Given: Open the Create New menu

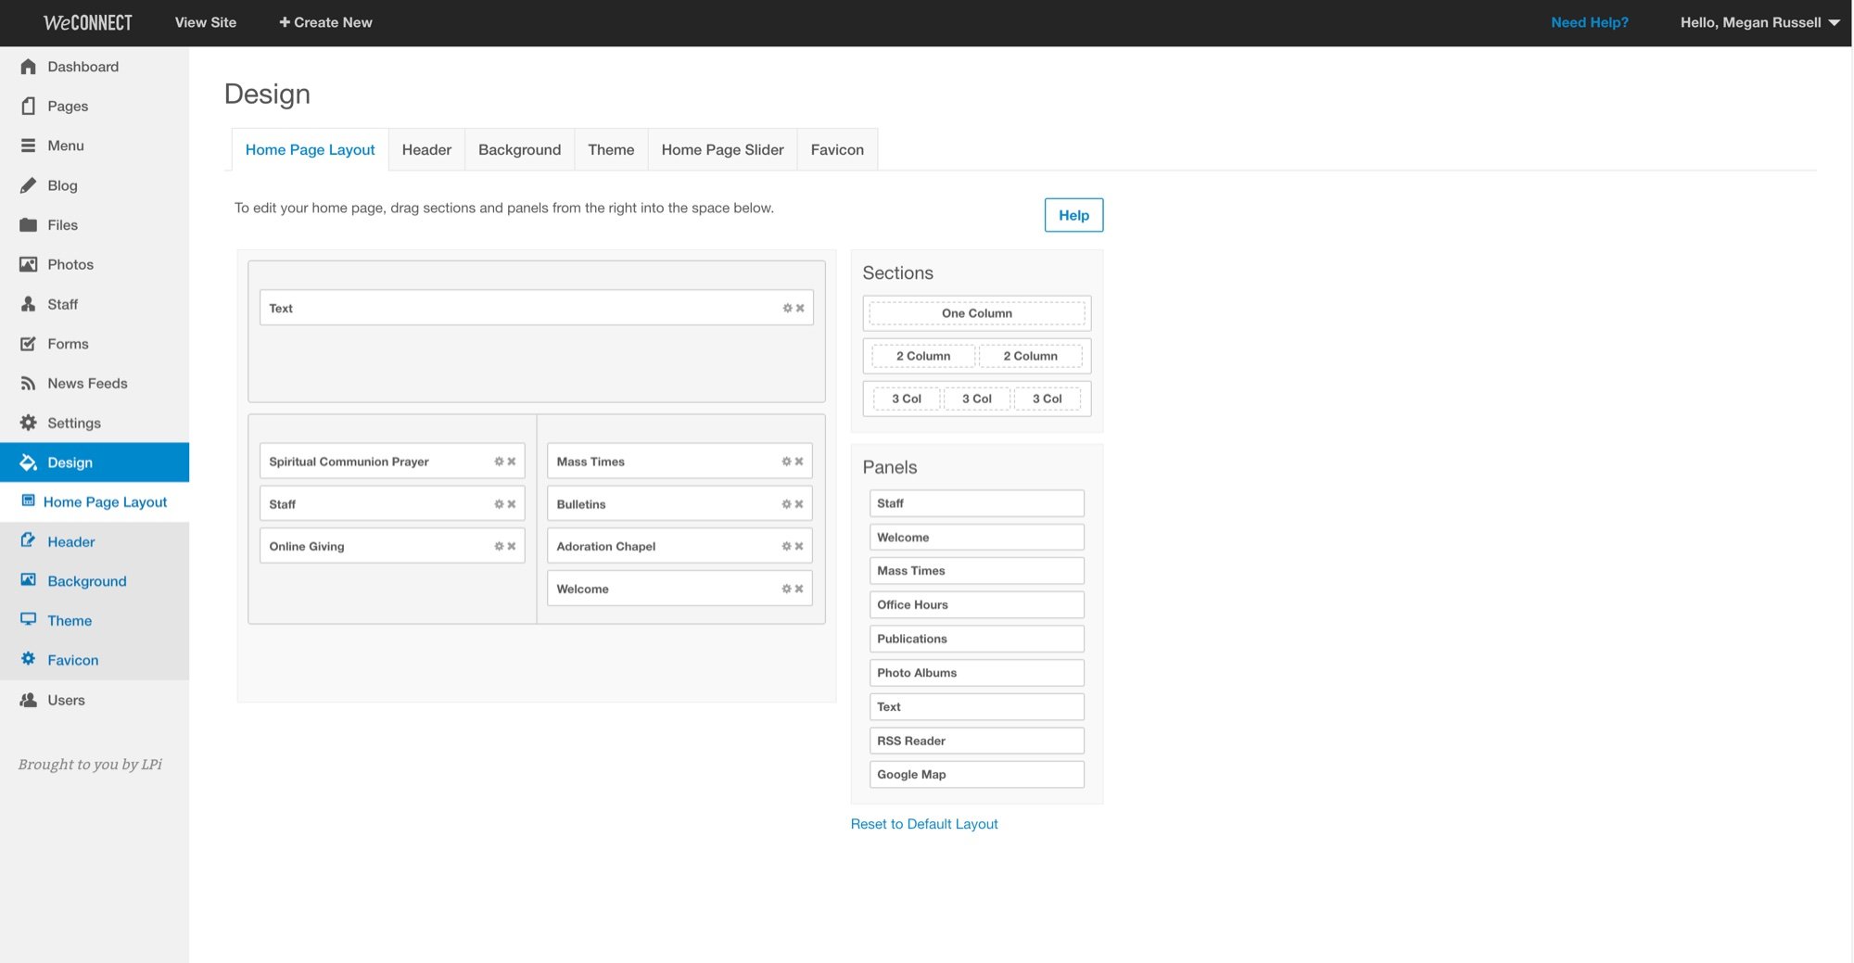Looking at the screenshot, I should click(325, 22).
